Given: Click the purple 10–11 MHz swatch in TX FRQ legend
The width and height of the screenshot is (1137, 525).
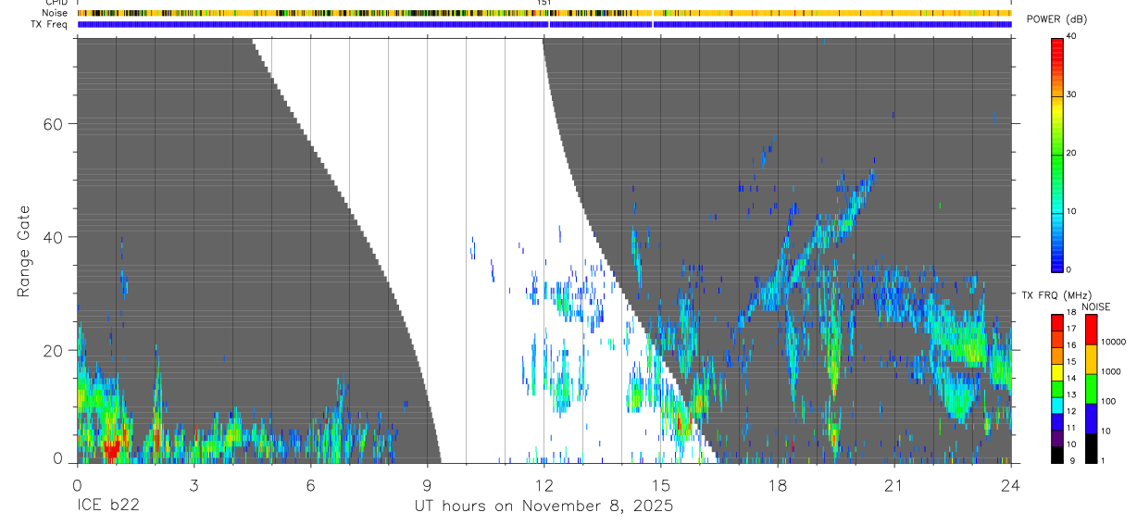Looking at the screenshot, I should 1056,437.
